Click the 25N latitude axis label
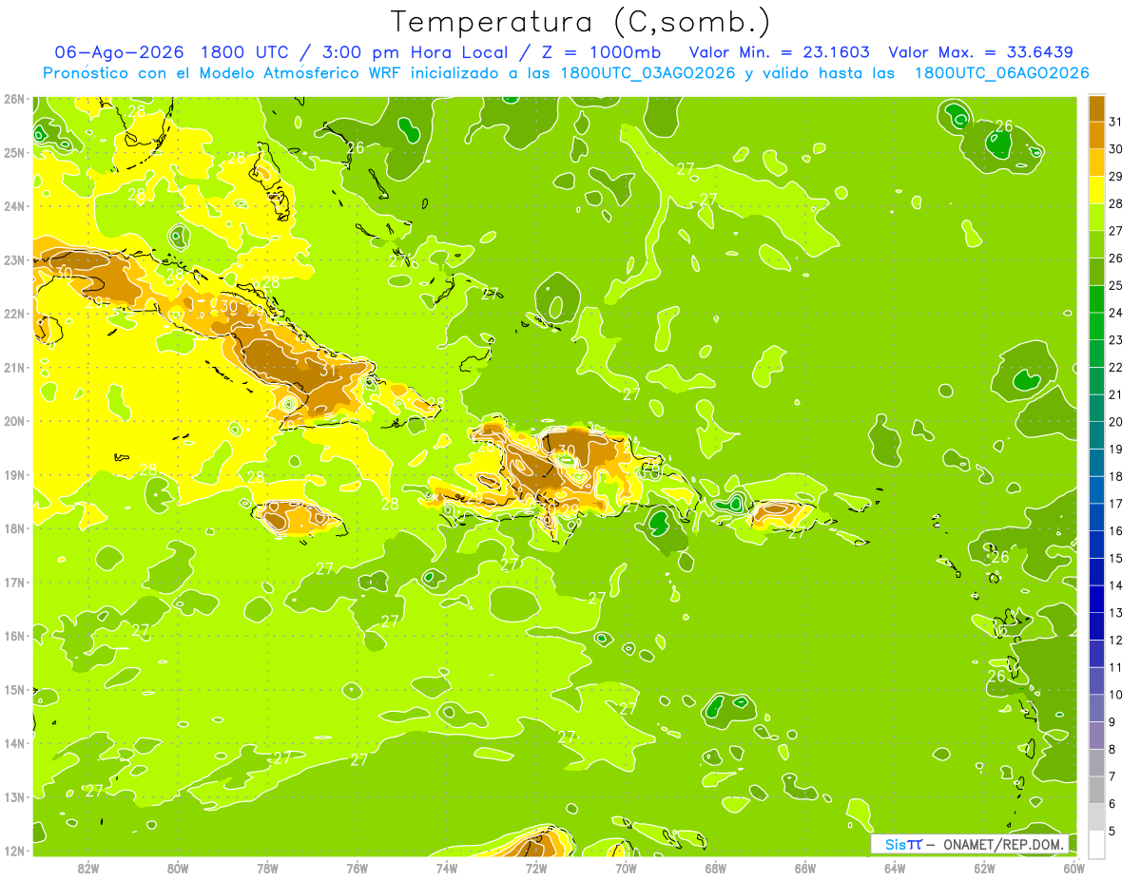 (13, 152)
